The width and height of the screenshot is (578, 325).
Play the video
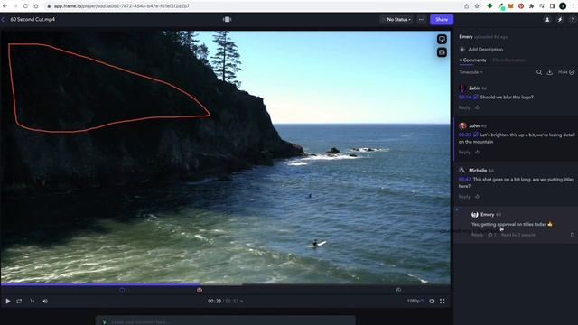[8, 301]
